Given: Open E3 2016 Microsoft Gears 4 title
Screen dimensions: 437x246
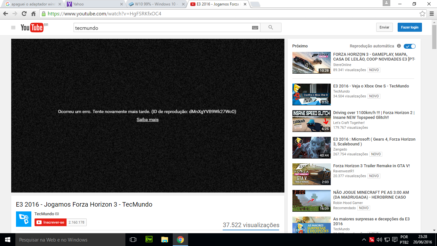Looking at the screenshot, I should [x=374, y=142].
